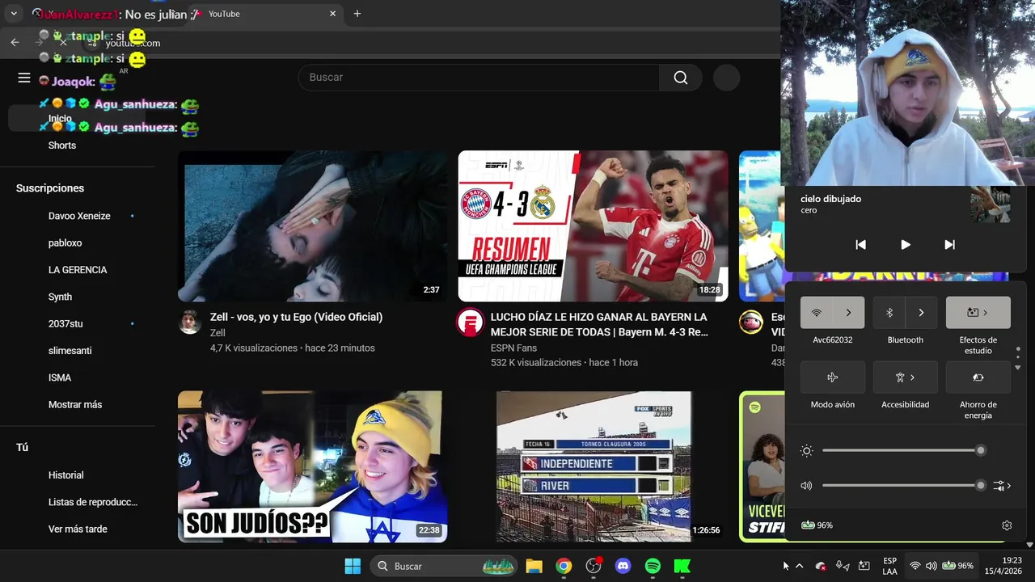Click the YouTube Buscar search field

coord(479,78)
